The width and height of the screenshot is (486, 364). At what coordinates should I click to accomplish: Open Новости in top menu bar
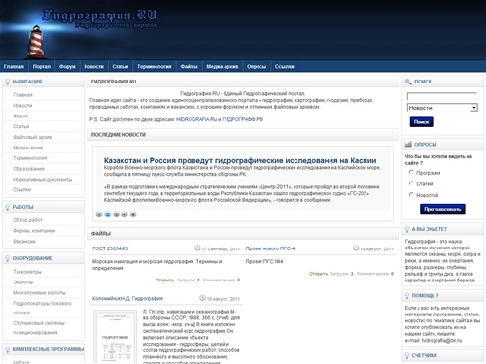pyautogui.click(x=93, y=67)
